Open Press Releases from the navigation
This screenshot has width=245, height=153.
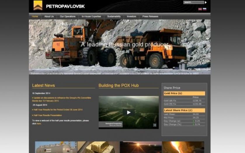pos(150,17)
